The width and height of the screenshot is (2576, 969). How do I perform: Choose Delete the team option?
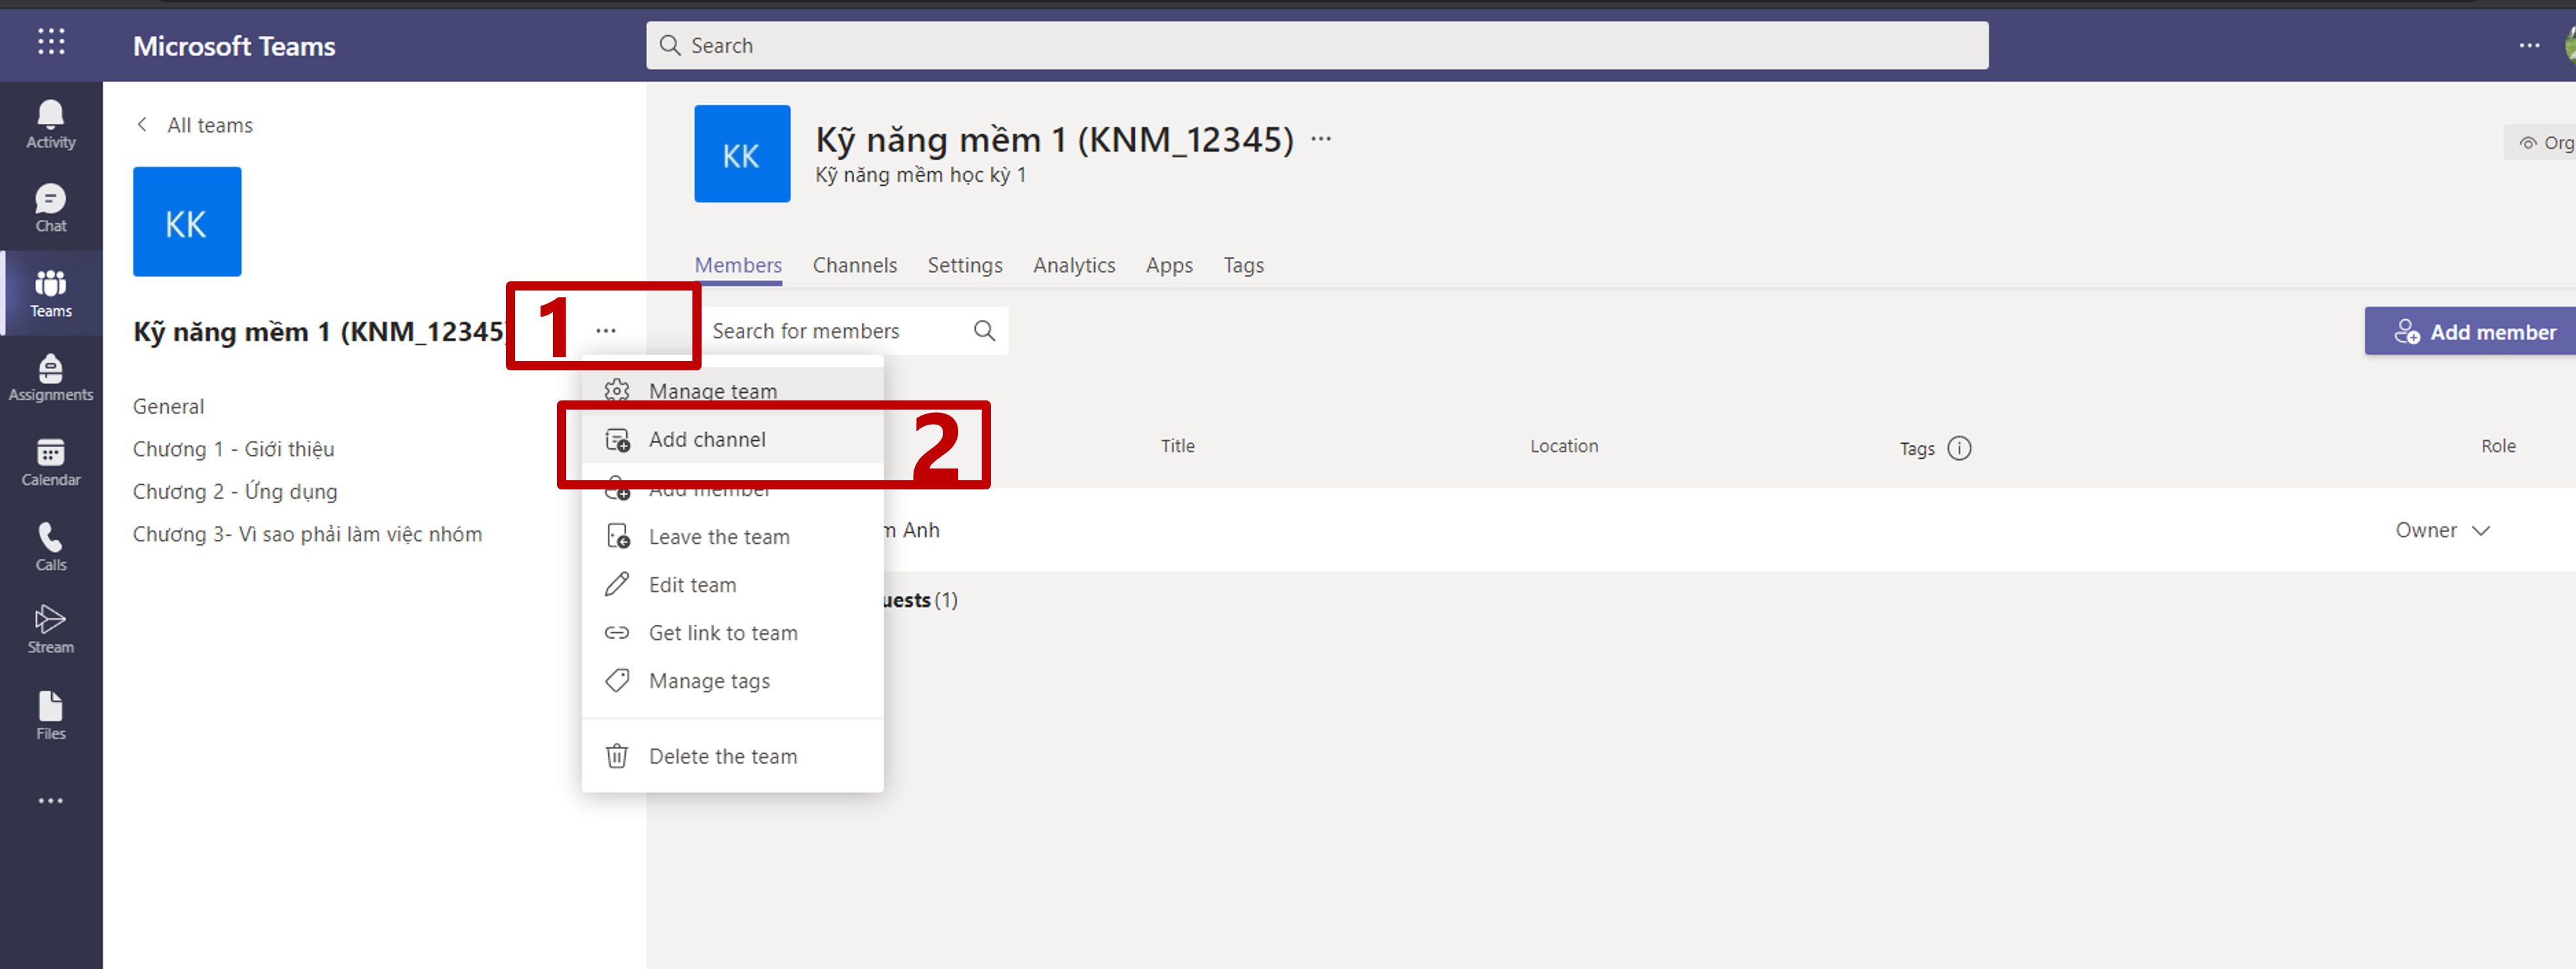(722, 756)
